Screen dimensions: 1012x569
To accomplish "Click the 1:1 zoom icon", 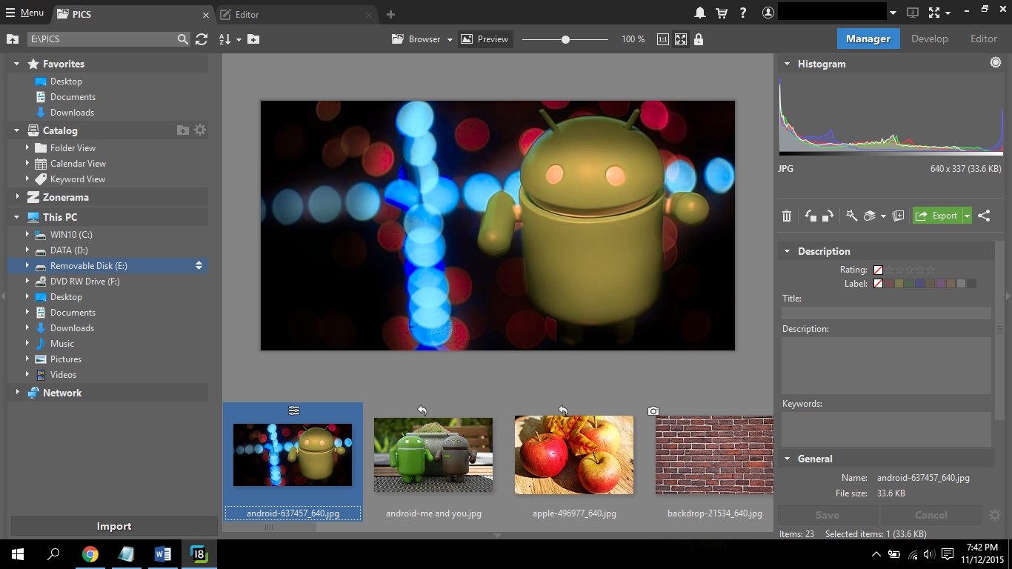I will pos(662,39).
